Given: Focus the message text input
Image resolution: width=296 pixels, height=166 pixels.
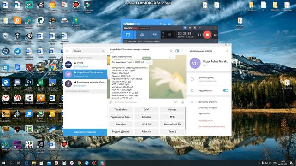Looking at the screenshot, I should (143, 102).
